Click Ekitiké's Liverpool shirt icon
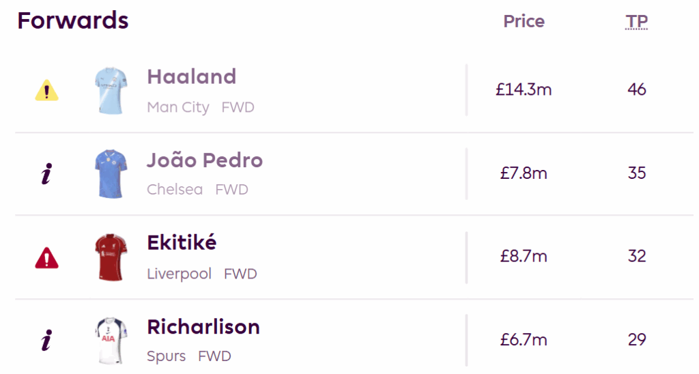 click(x=111, y=257)
